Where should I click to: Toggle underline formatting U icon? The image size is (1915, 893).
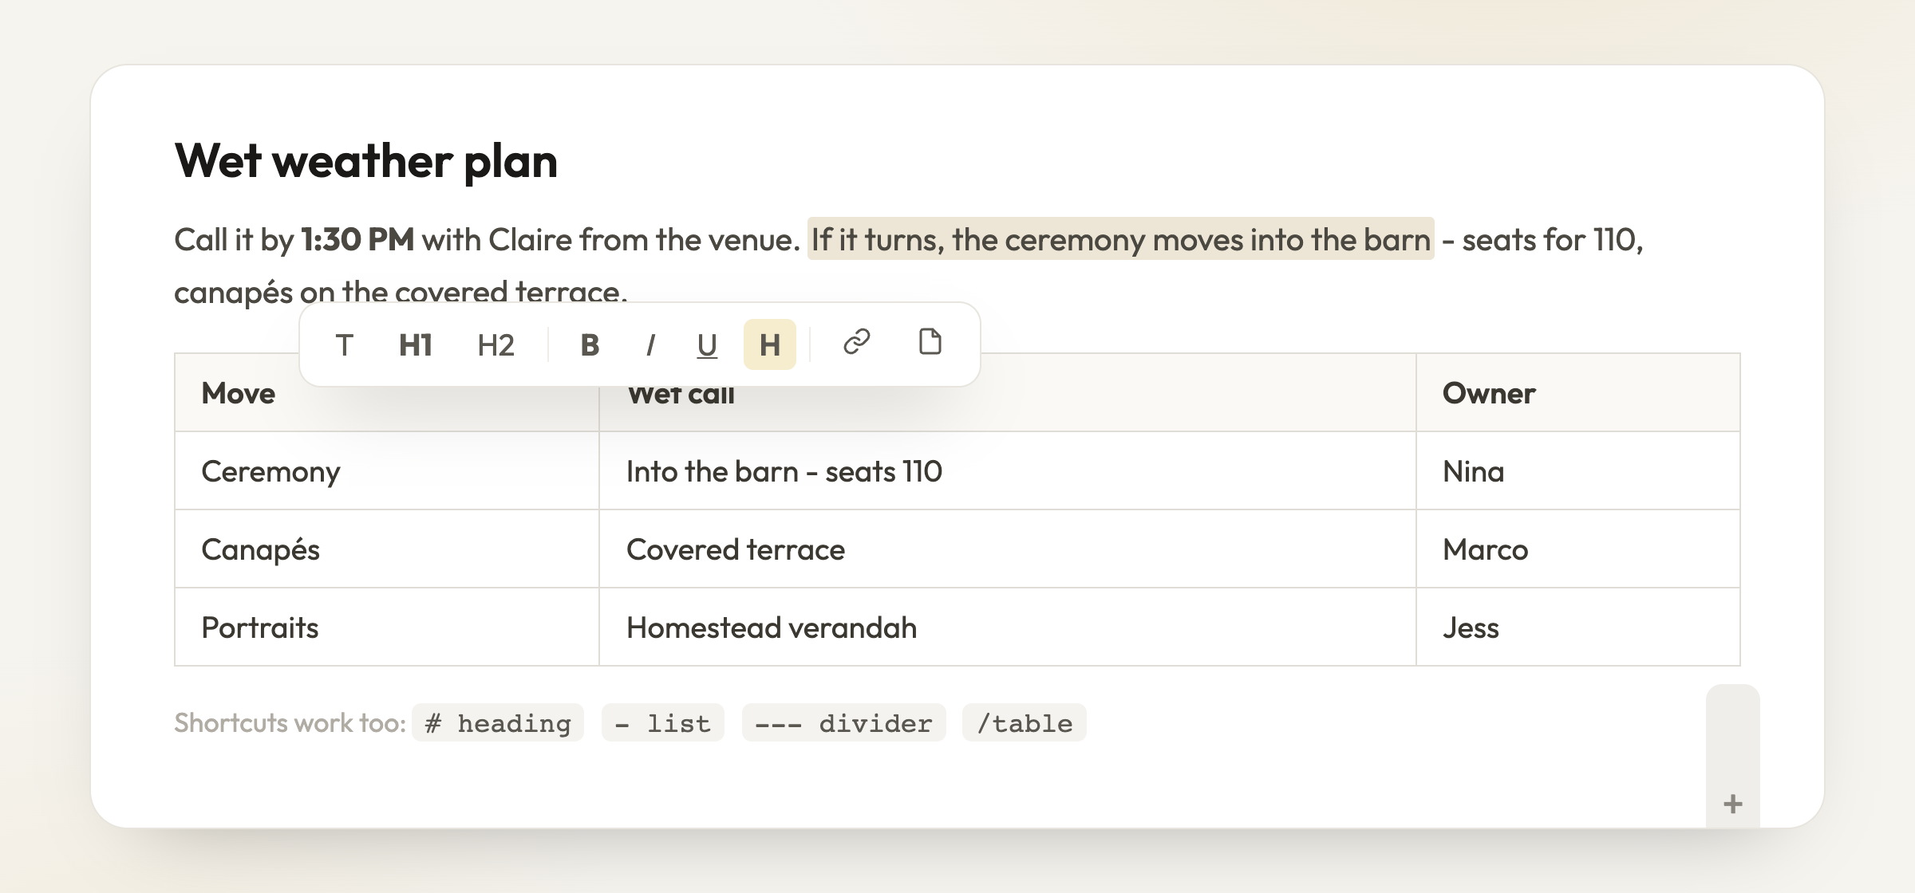pyautogui.click(x=707, y=344)
